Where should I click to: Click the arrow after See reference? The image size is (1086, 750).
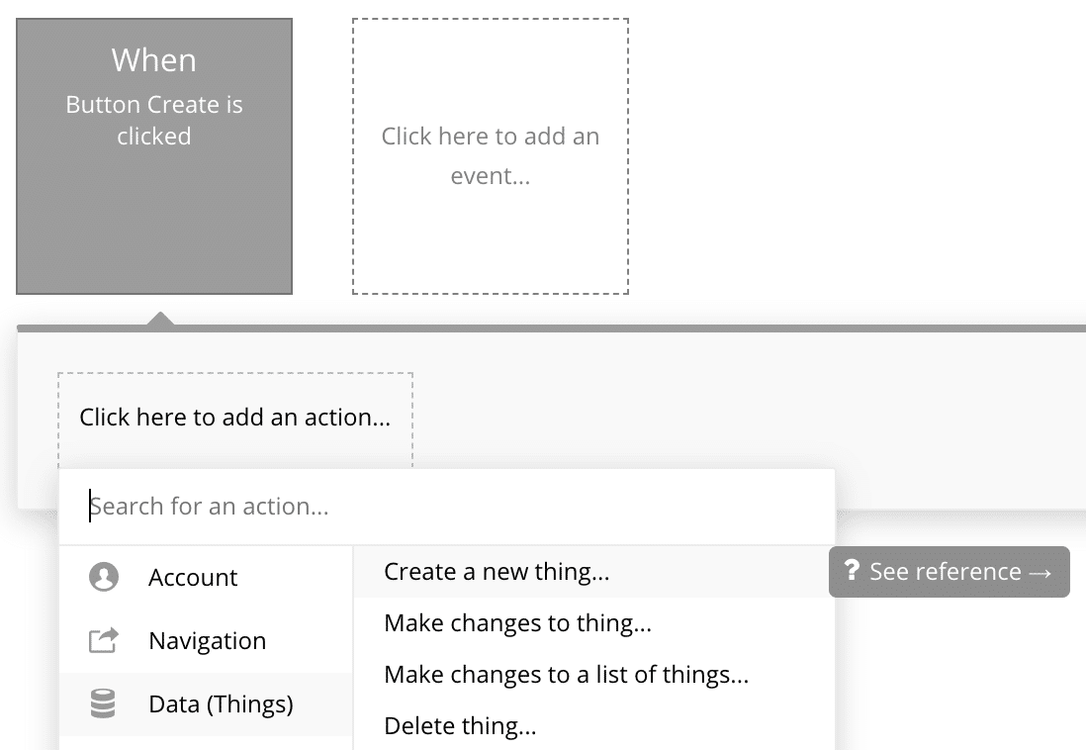[x=1039, y=573]
